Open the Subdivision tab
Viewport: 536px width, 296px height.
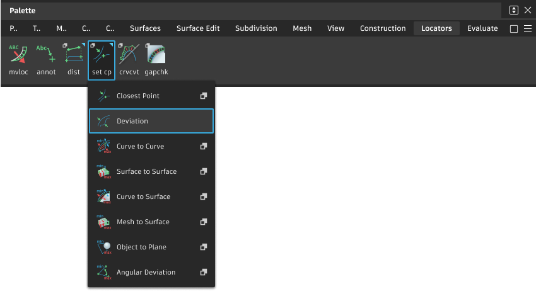click(x=256, y=28)
